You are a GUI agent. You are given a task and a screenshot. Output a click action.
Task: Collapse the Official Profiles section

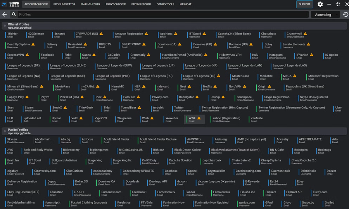(x=5, y=26)
